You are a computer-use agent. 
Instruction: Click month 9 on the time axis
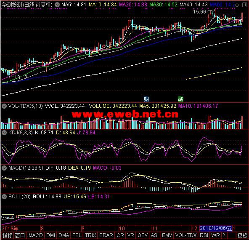[x=83, y=229]
